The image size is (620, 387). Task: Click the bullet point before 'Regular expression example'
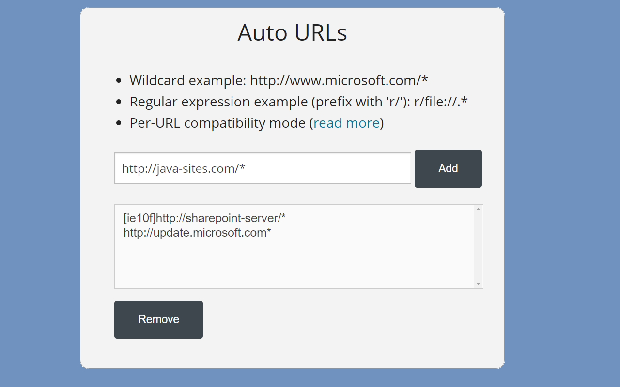pyautogui.click(x=119, y=102)
